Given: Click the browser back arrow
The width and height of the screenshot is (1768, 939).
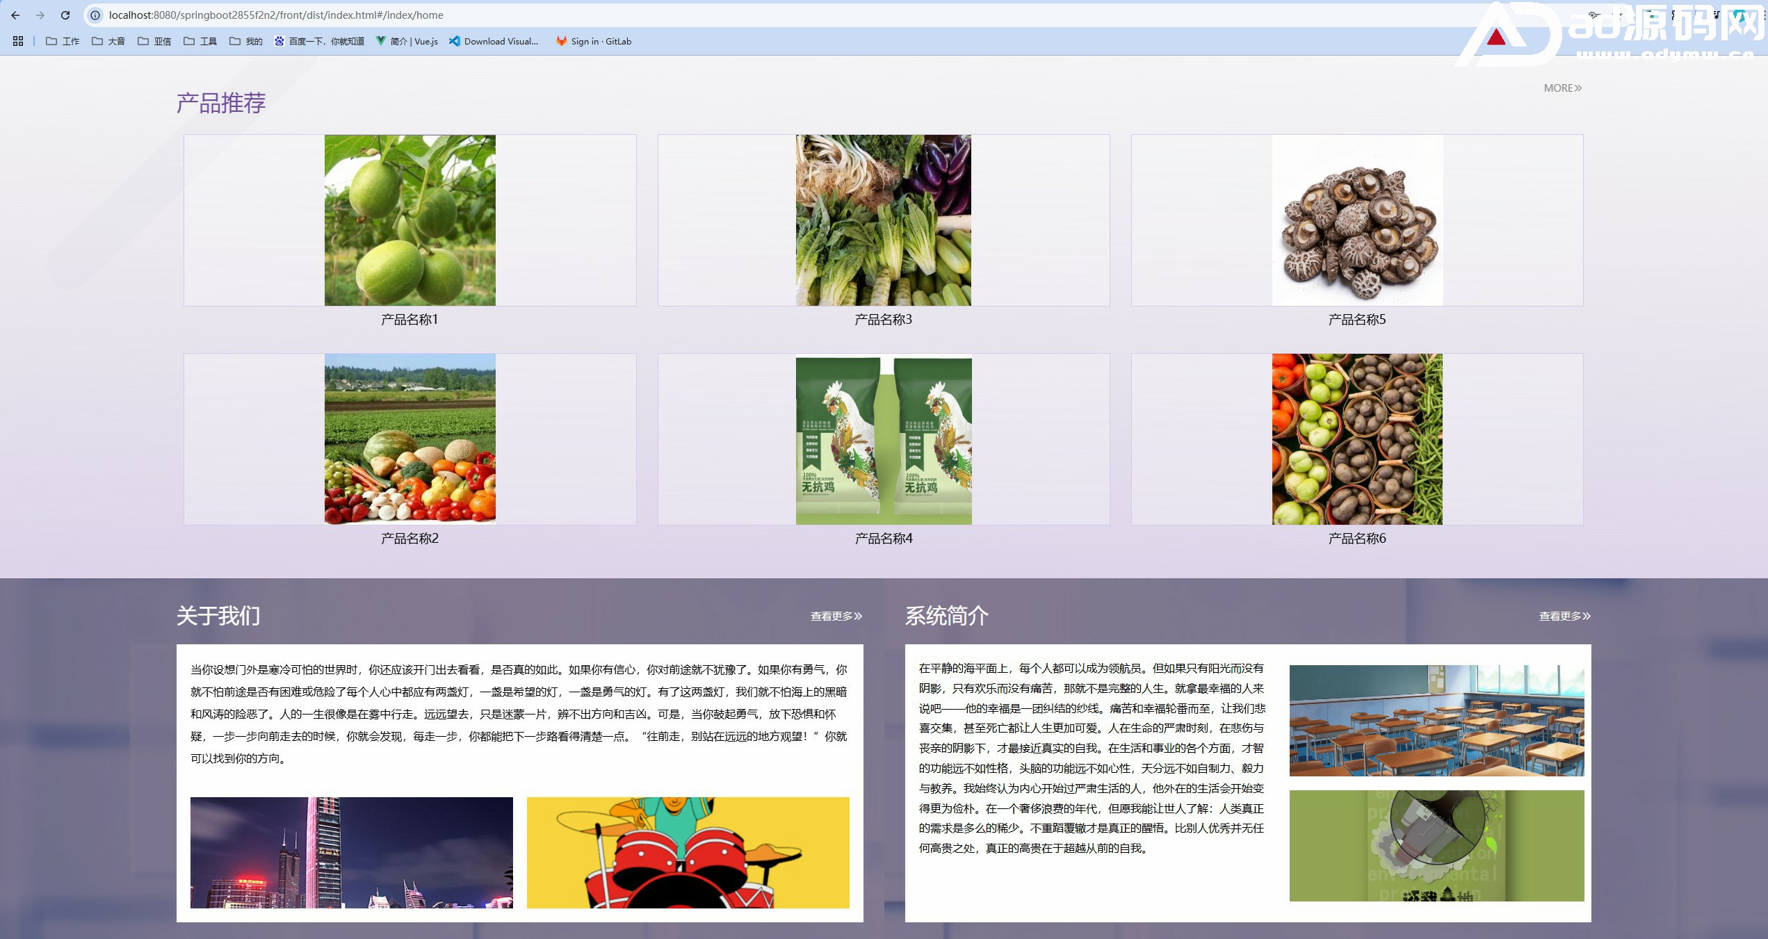Looking at the screenshot, I should coord(15,15).
